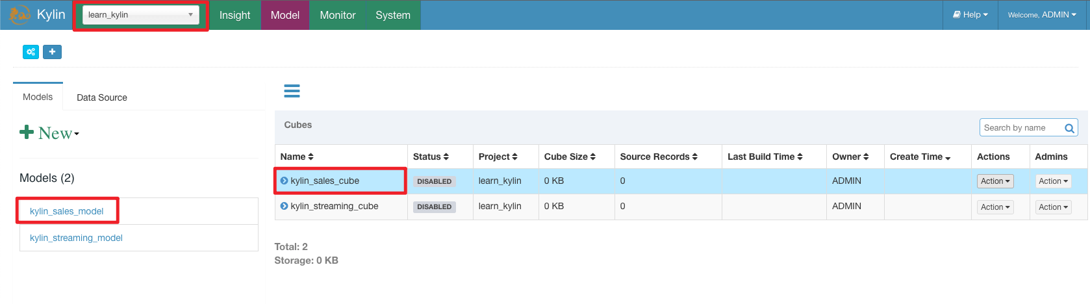Open Actions dropdown for kylin_sales_cube

pos(995,181)
